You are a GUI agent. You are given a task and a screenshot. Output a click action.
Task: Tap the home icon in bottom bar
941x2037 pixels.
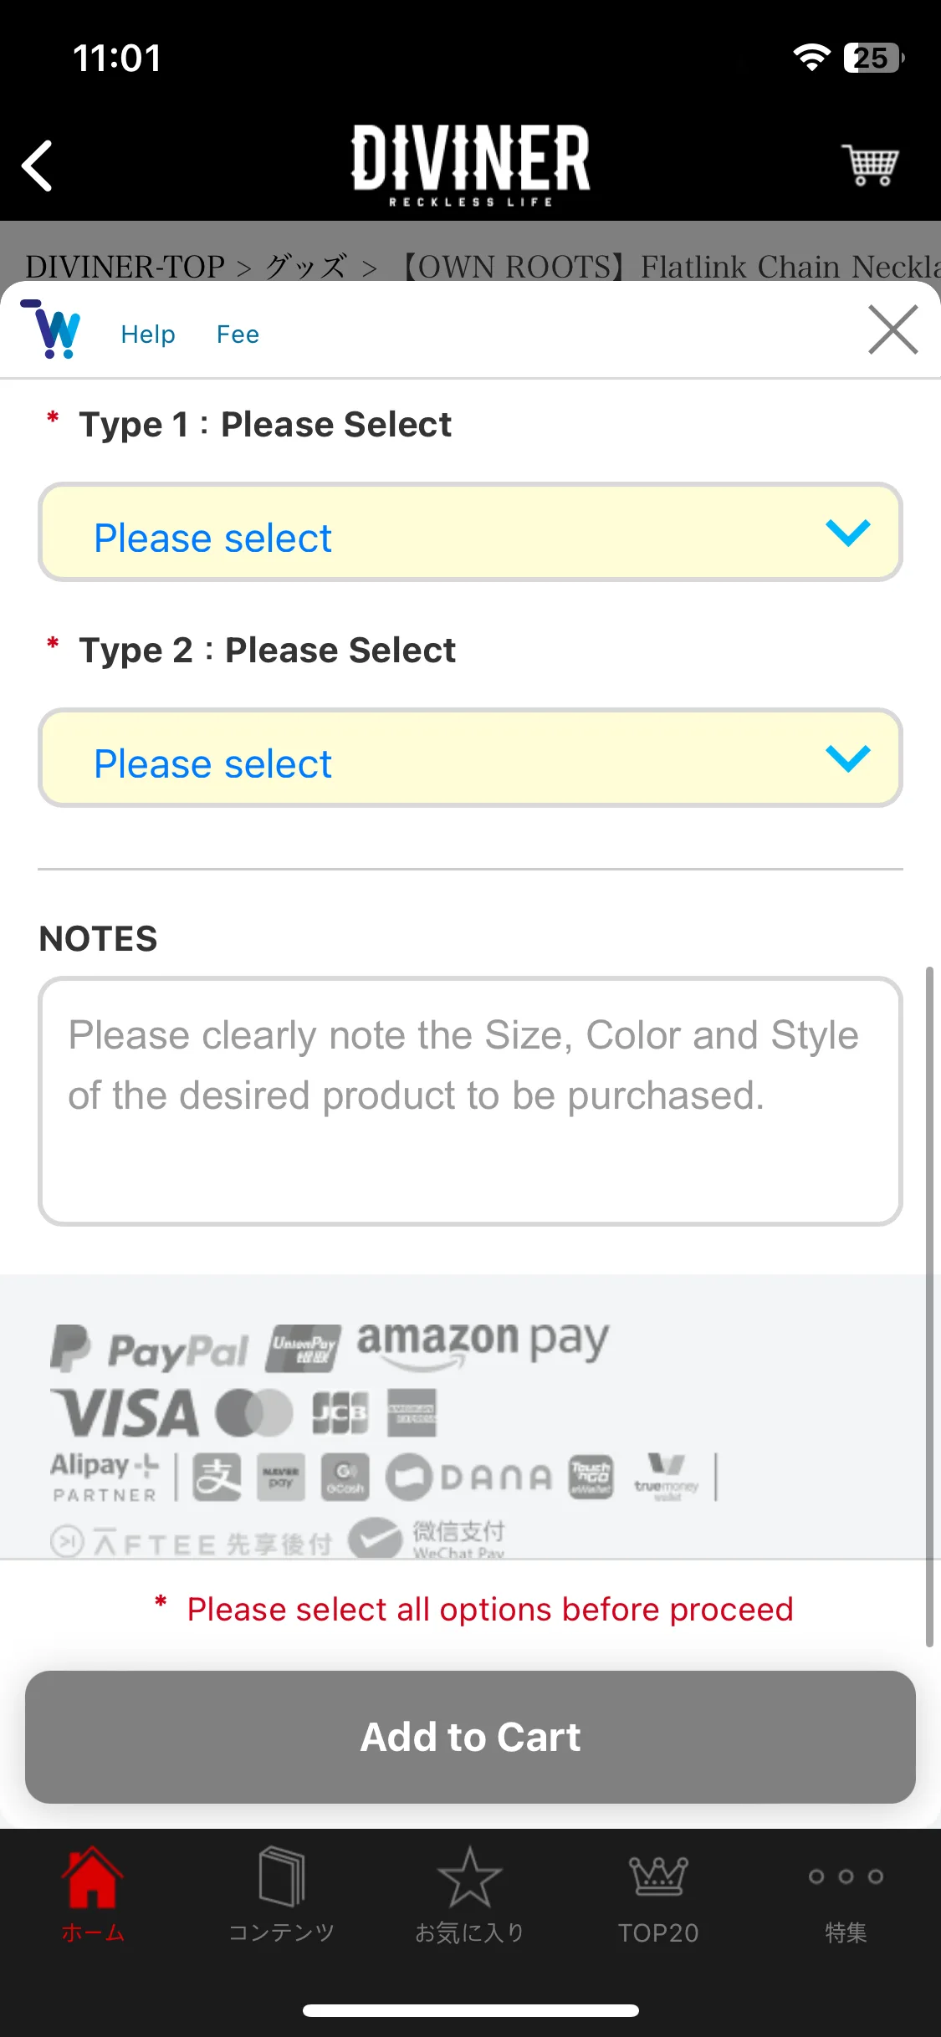tap(93, 1895)
